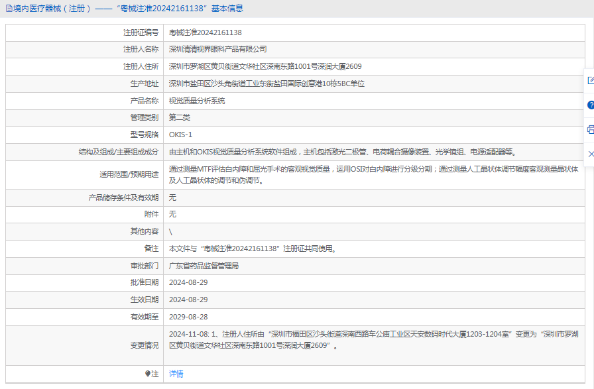Click the 产品储存条件及有效期 label
This screenshot has width=594, height=389.
123,197
